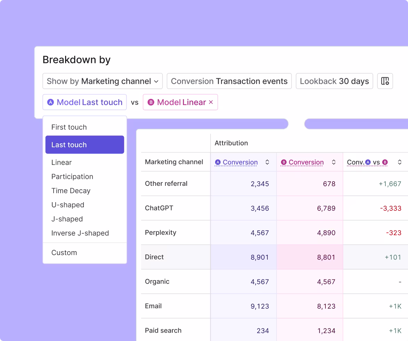Click the 6,789 ChatGPT conversion value

click(326, 208)
